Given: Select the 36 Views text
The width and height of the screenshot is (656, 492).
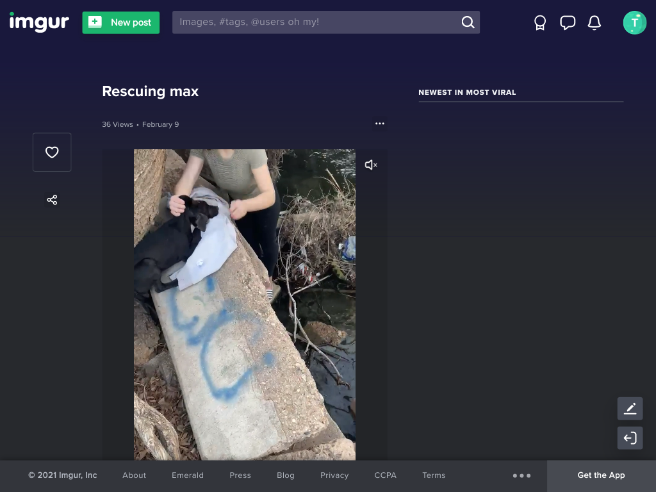Looking at the screenshot, I should click(x=118, y=124).
